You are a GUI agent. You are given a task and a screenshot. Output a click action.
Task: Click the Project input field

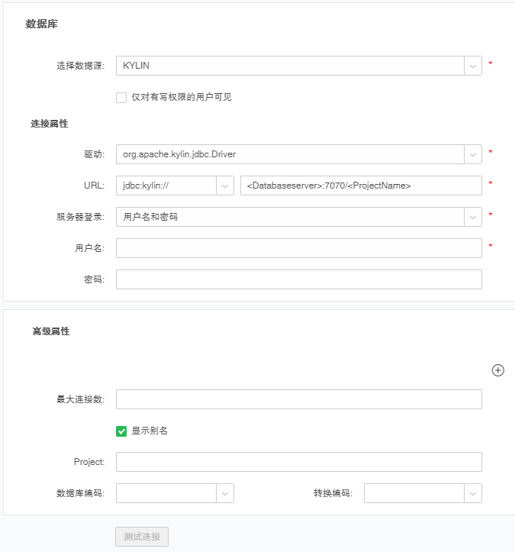click(298, 462)
